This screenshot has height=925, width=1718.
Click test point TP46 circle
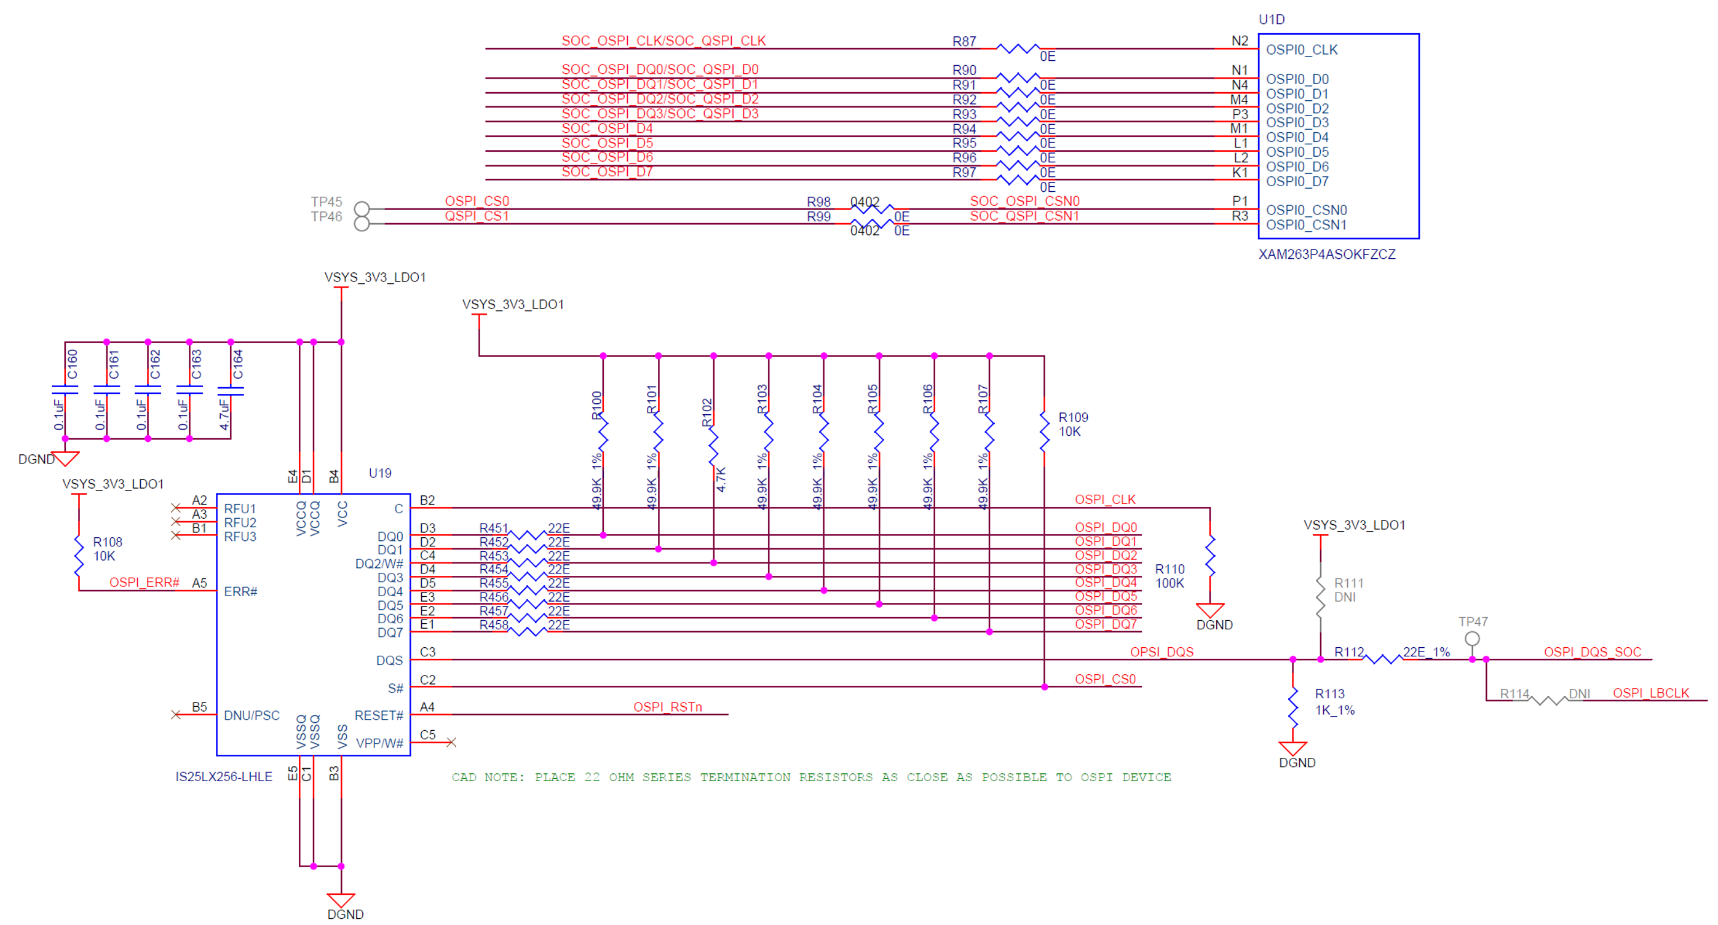[362, 223]
